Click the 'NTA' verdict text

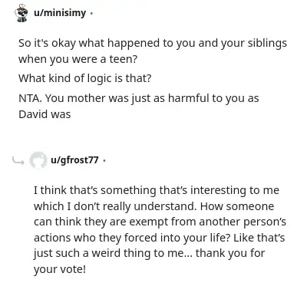(x=30, y=98)
